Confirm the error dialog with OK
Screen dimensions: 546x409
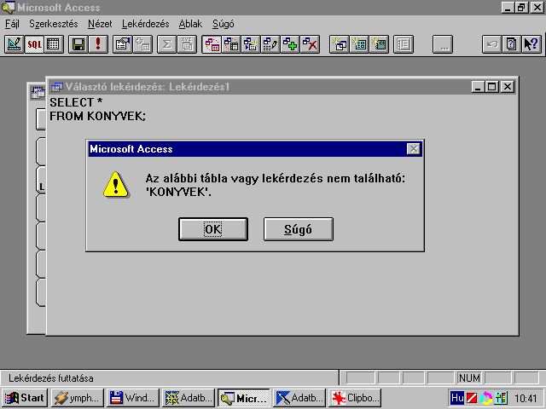pos(213,229)
